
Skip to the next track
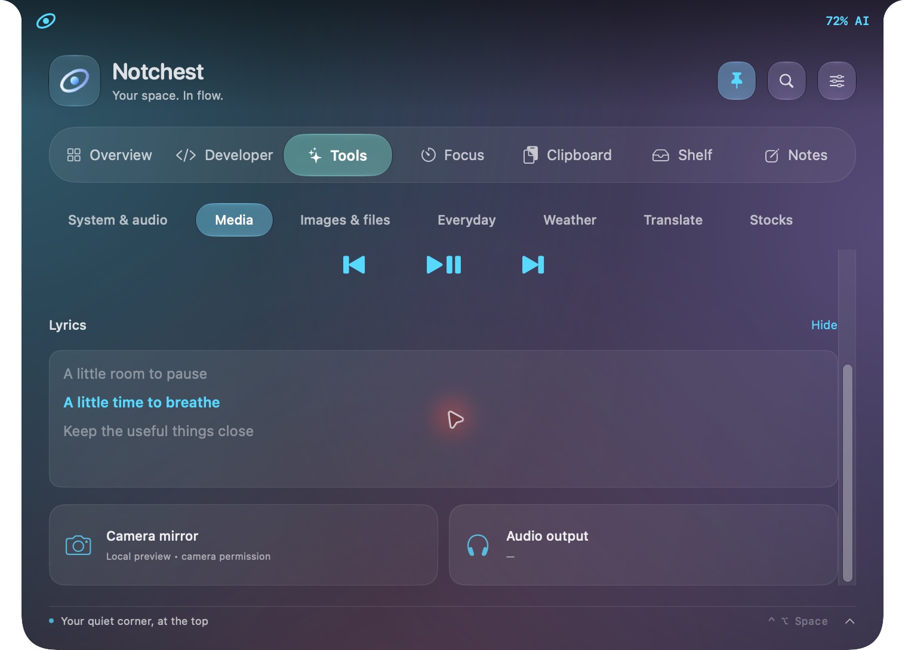[x=533, y=265]
